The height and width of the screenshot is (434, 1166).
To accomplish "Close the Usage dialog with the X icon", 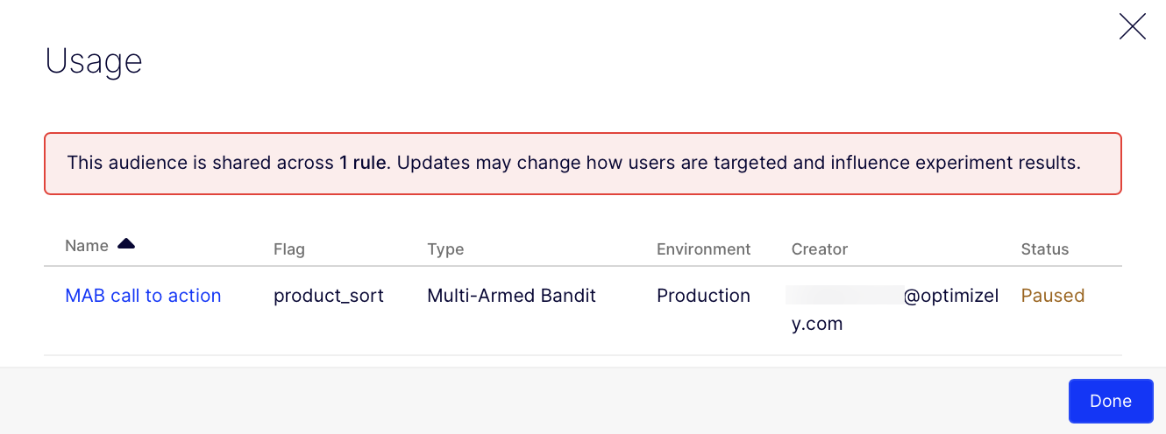I will coord(1132,27).
